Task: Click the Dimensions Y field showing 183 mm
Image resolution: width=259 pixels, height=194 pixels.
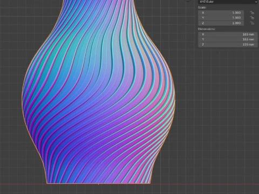Action: (x=228, y=39)
